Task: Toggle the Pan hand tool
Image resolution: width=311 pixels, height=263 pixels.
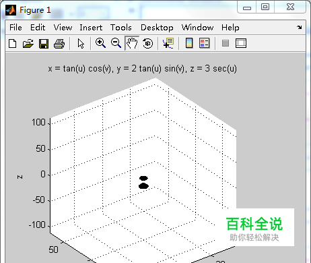Action: pyautogui.click(x=132, y=43)
